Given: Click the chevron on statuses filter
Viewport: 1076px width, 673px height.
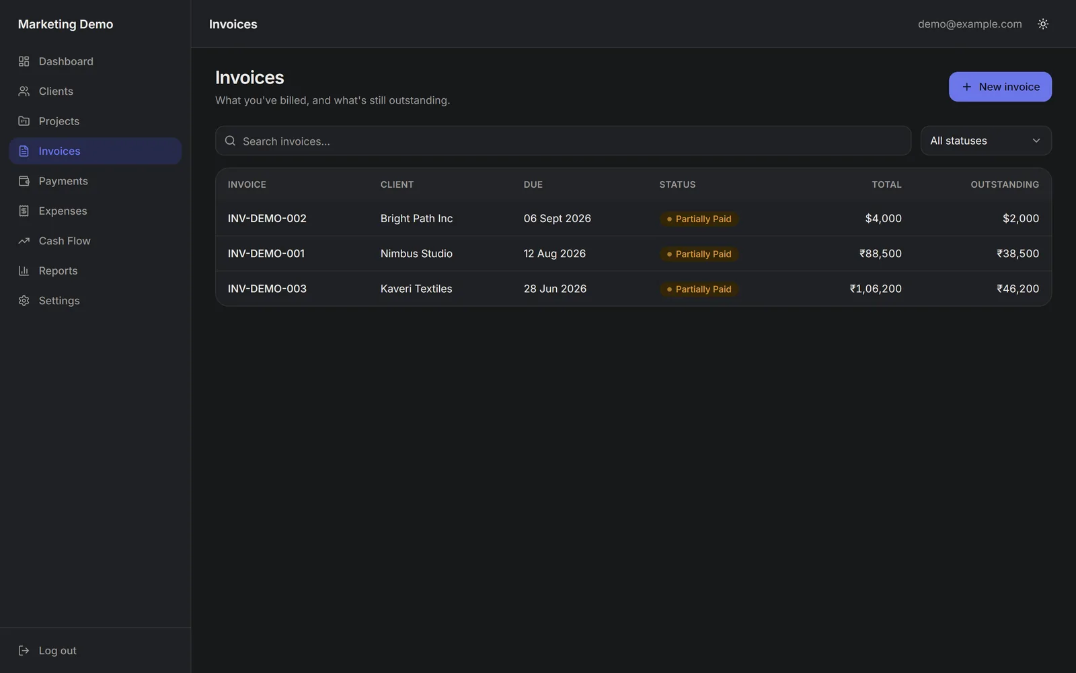Looking at the screenshot, I should coord(1036,141).
